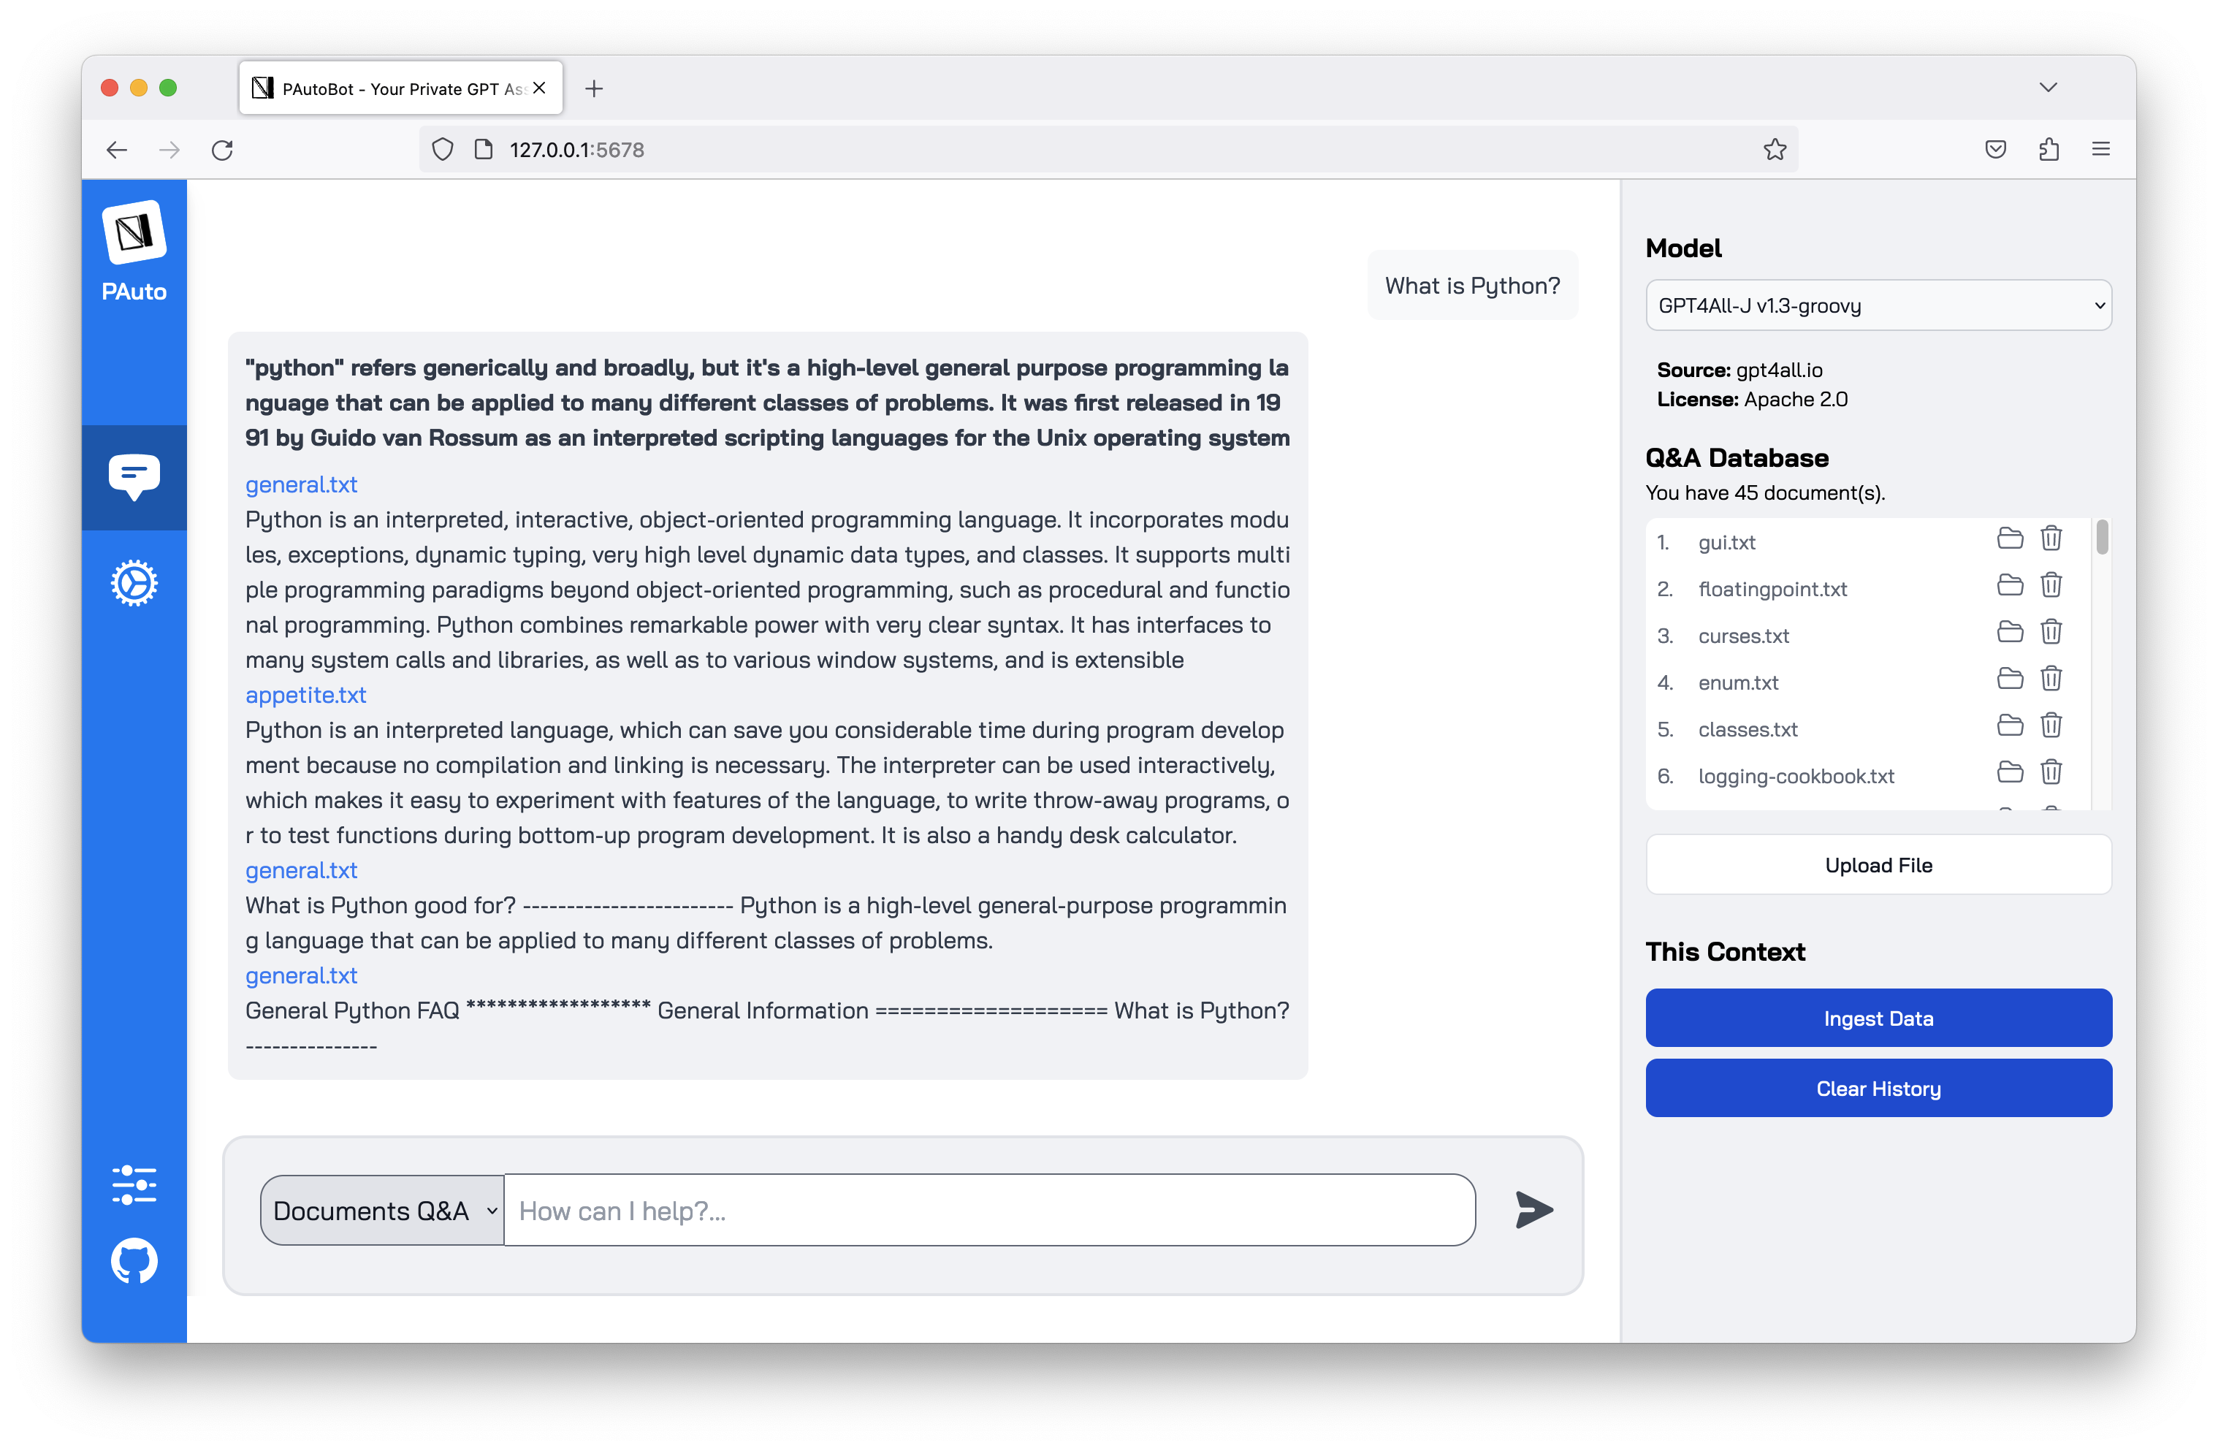The image size is (2218, 1451).
Task: Expand the browser tab list chevron
Action: pyautogui.click(x=2048, y=88)
